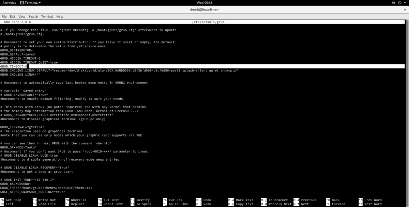Open the Terminal app menu in top bar

[30, 2]
